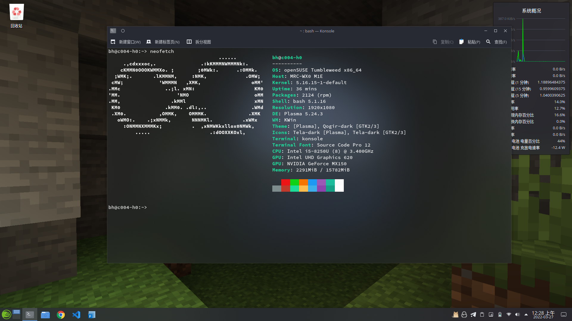Image resolution: width=572 pixels, height=321 pixels.
Task: Click the 'GPU: NVIDIA GeForce MX150' line
Action: [x=309, y=164]
